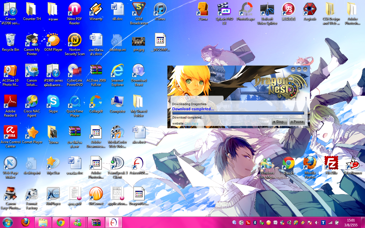365x228 pixels.
Task: Select the Nitro PDF Reader desktop icon
Action: coord(74,13)
